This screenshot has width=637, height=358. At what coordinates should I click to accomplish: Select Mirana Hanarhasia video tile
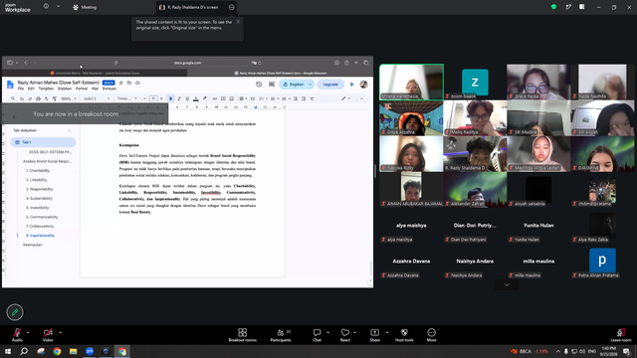pos(411,82)
